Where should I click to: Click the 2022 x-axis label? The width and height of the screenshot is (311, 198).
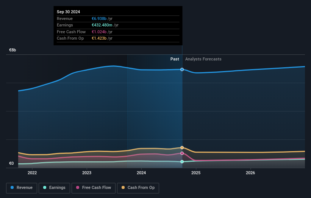coord(32,173)
